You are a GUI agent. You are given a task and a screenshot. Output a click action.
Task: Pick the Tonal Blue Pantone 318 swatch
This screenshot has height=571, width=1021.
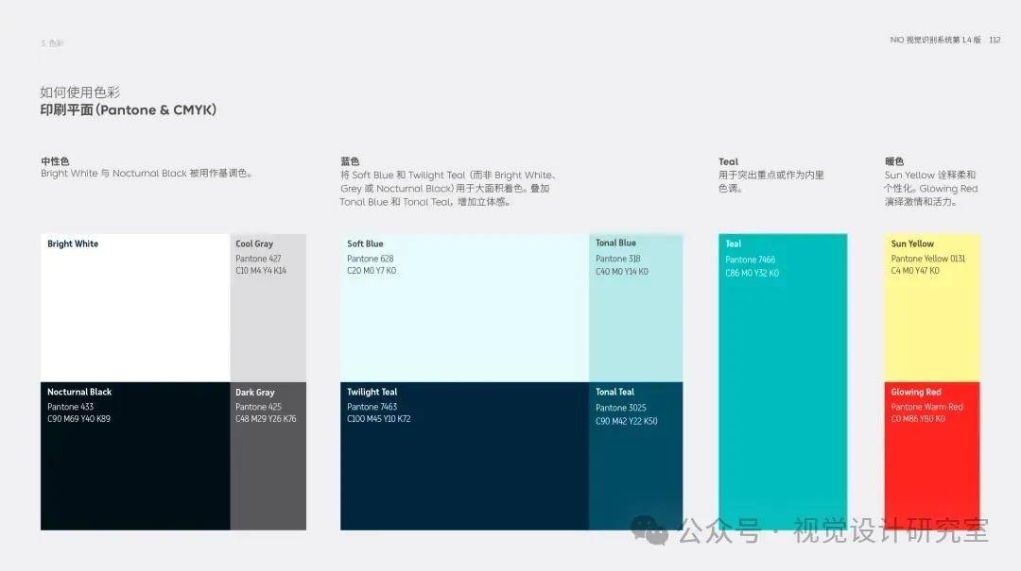(635, 308)
